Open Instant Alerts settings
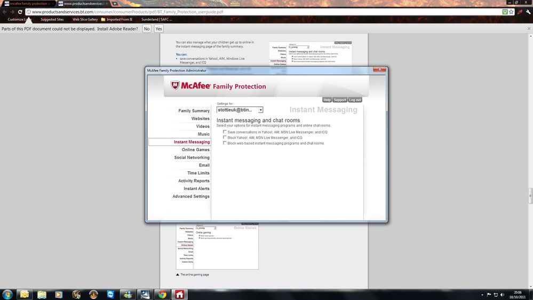This screenshot has width=533, height=300. 196,188
